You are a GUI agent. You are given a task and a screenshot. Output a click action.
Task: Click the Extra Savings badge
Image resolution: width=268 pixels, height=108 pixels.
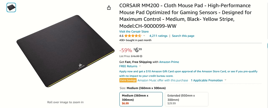coord(128,80)
